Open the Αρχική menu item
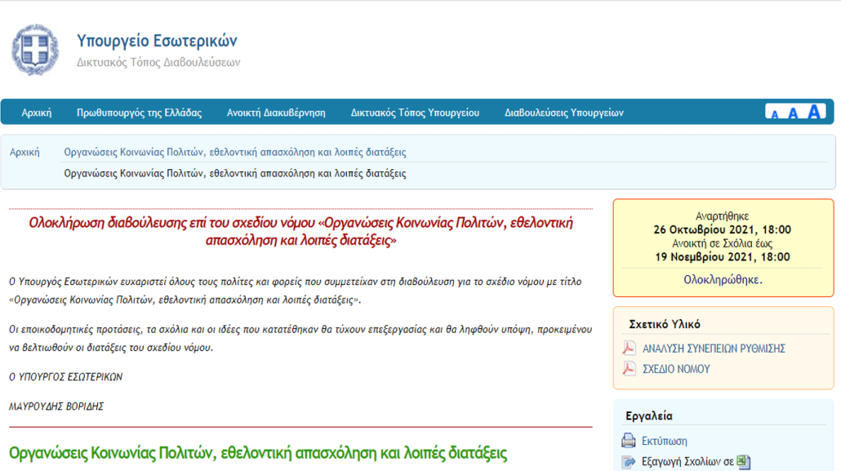Viewport: 841px width, 471px height. (x=37, y=113)
